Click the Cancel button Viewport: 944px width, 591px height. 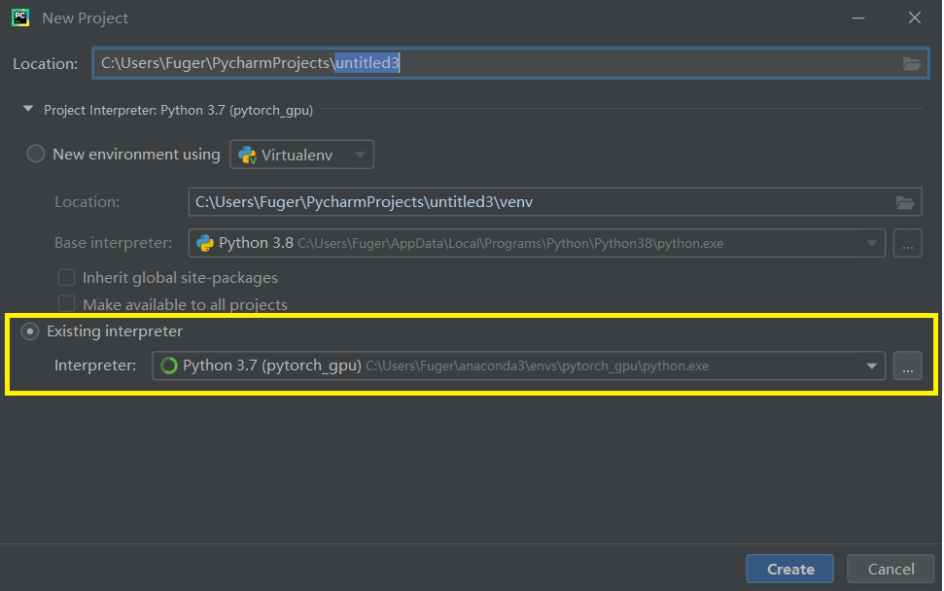[x=891, y=569]
